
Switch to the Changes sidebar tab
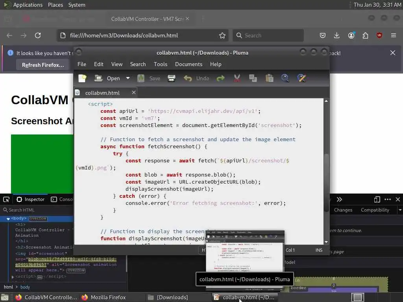(343, 210)
